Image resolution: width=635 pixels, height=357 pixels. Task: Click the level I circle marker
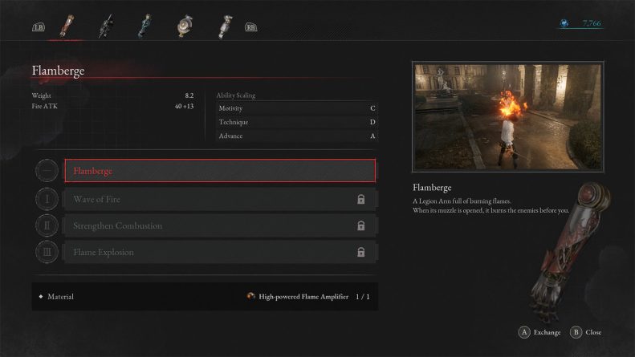[47, 199]
